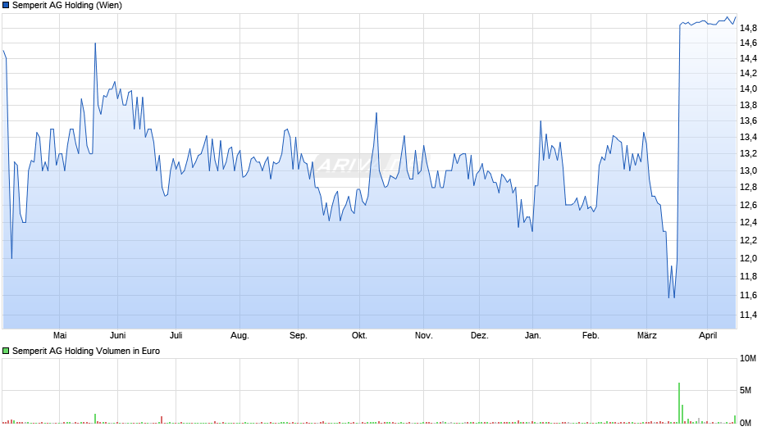Click the 'März' month label

tap(646, 336)
